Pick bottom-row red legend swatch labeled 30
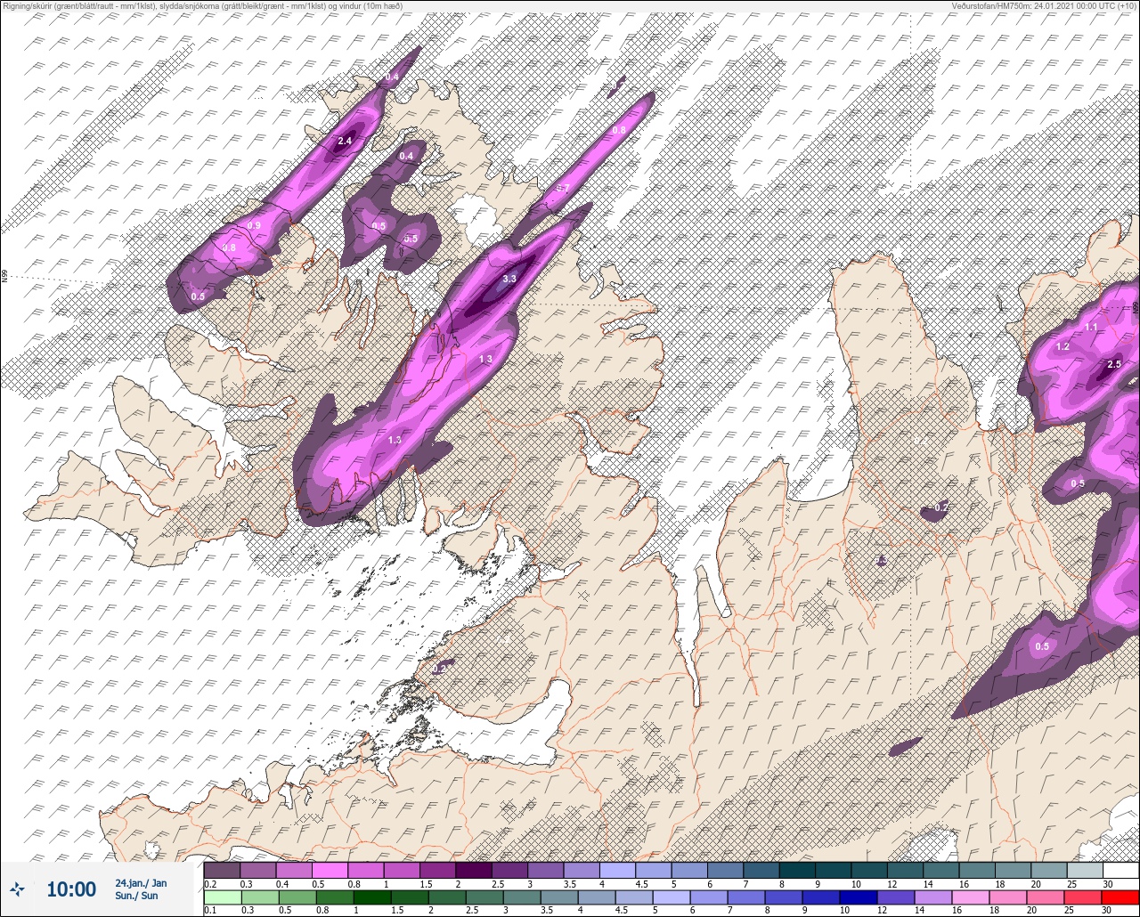Screen dimensions: 1140x917 point(1120,897)
